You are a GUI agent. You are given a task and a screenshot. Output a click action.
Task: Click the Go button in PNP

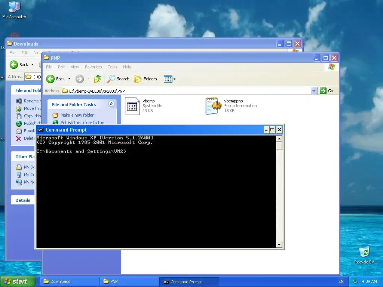tap(327, 91)
